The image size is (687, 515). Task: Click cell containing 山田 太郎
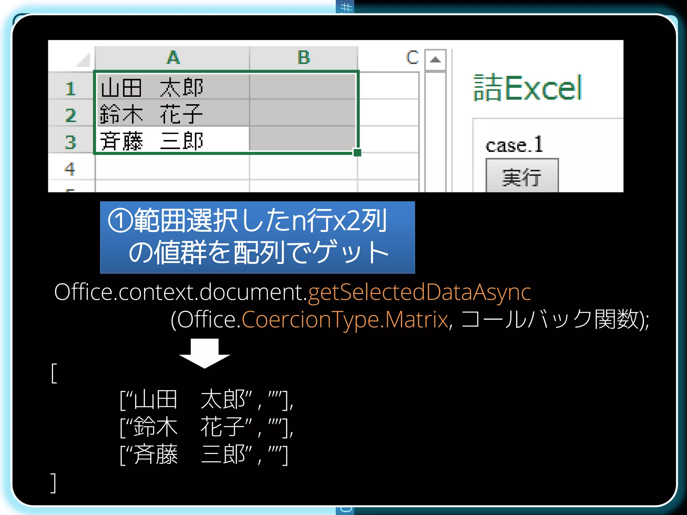coord(173,87)
